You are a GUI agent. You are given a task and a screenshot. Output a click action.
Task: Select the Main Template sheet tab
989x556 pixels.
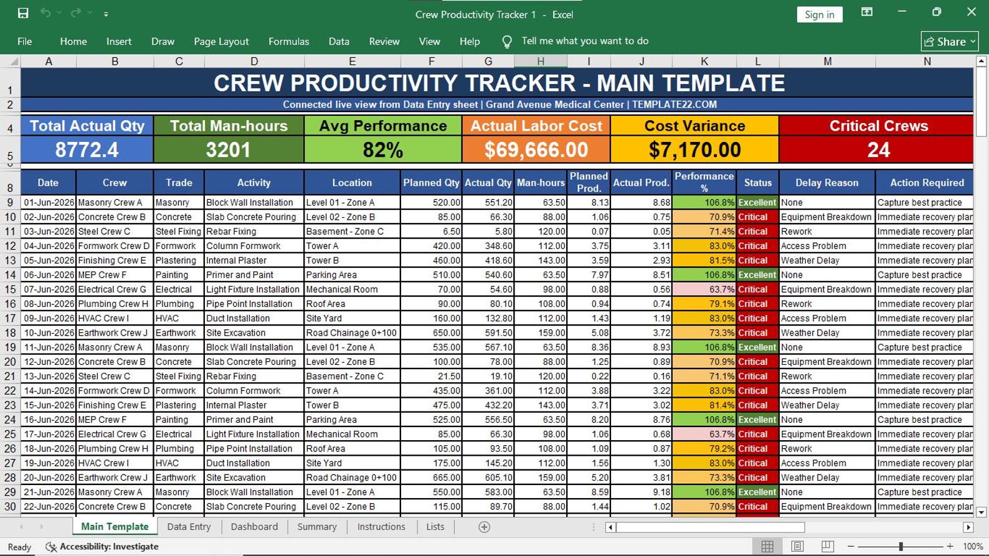[115, 527]
